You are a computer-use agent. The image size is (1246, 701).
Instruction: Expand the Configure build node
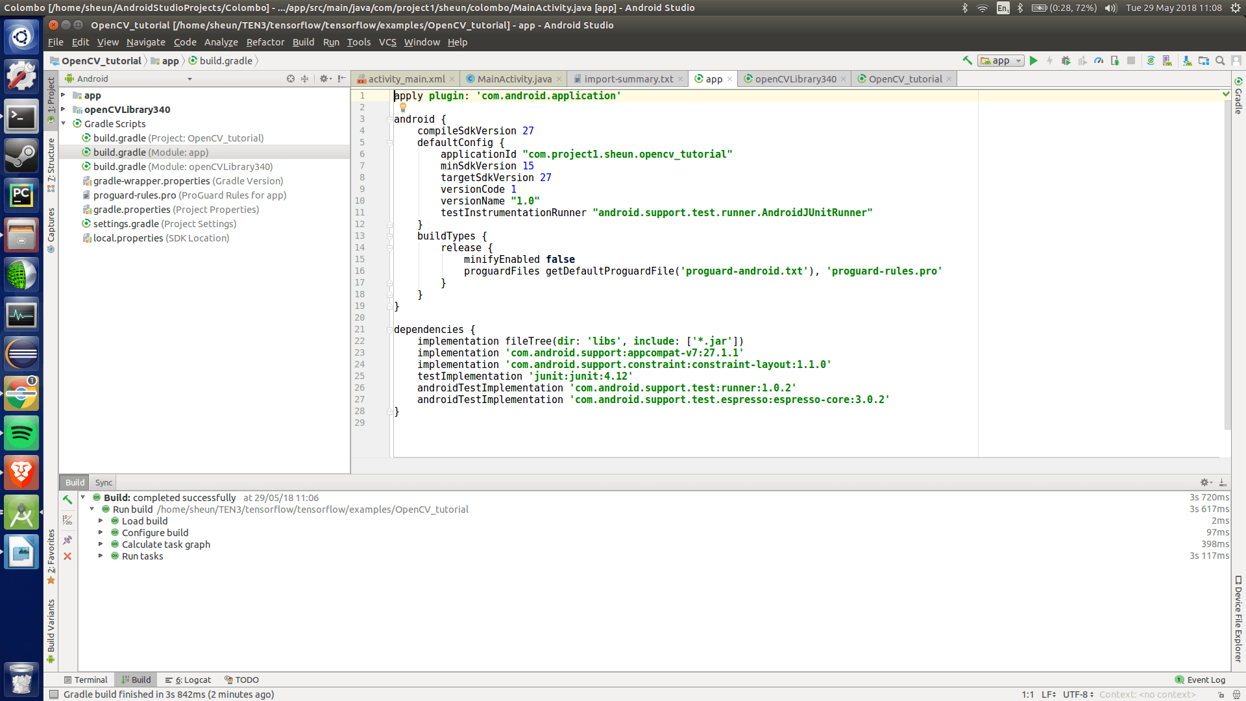coord(101,533)
